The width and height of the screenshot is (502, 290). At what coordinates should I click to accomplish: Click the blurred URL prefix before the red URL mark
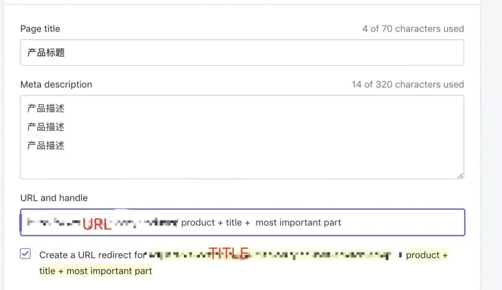coord(54,222)
